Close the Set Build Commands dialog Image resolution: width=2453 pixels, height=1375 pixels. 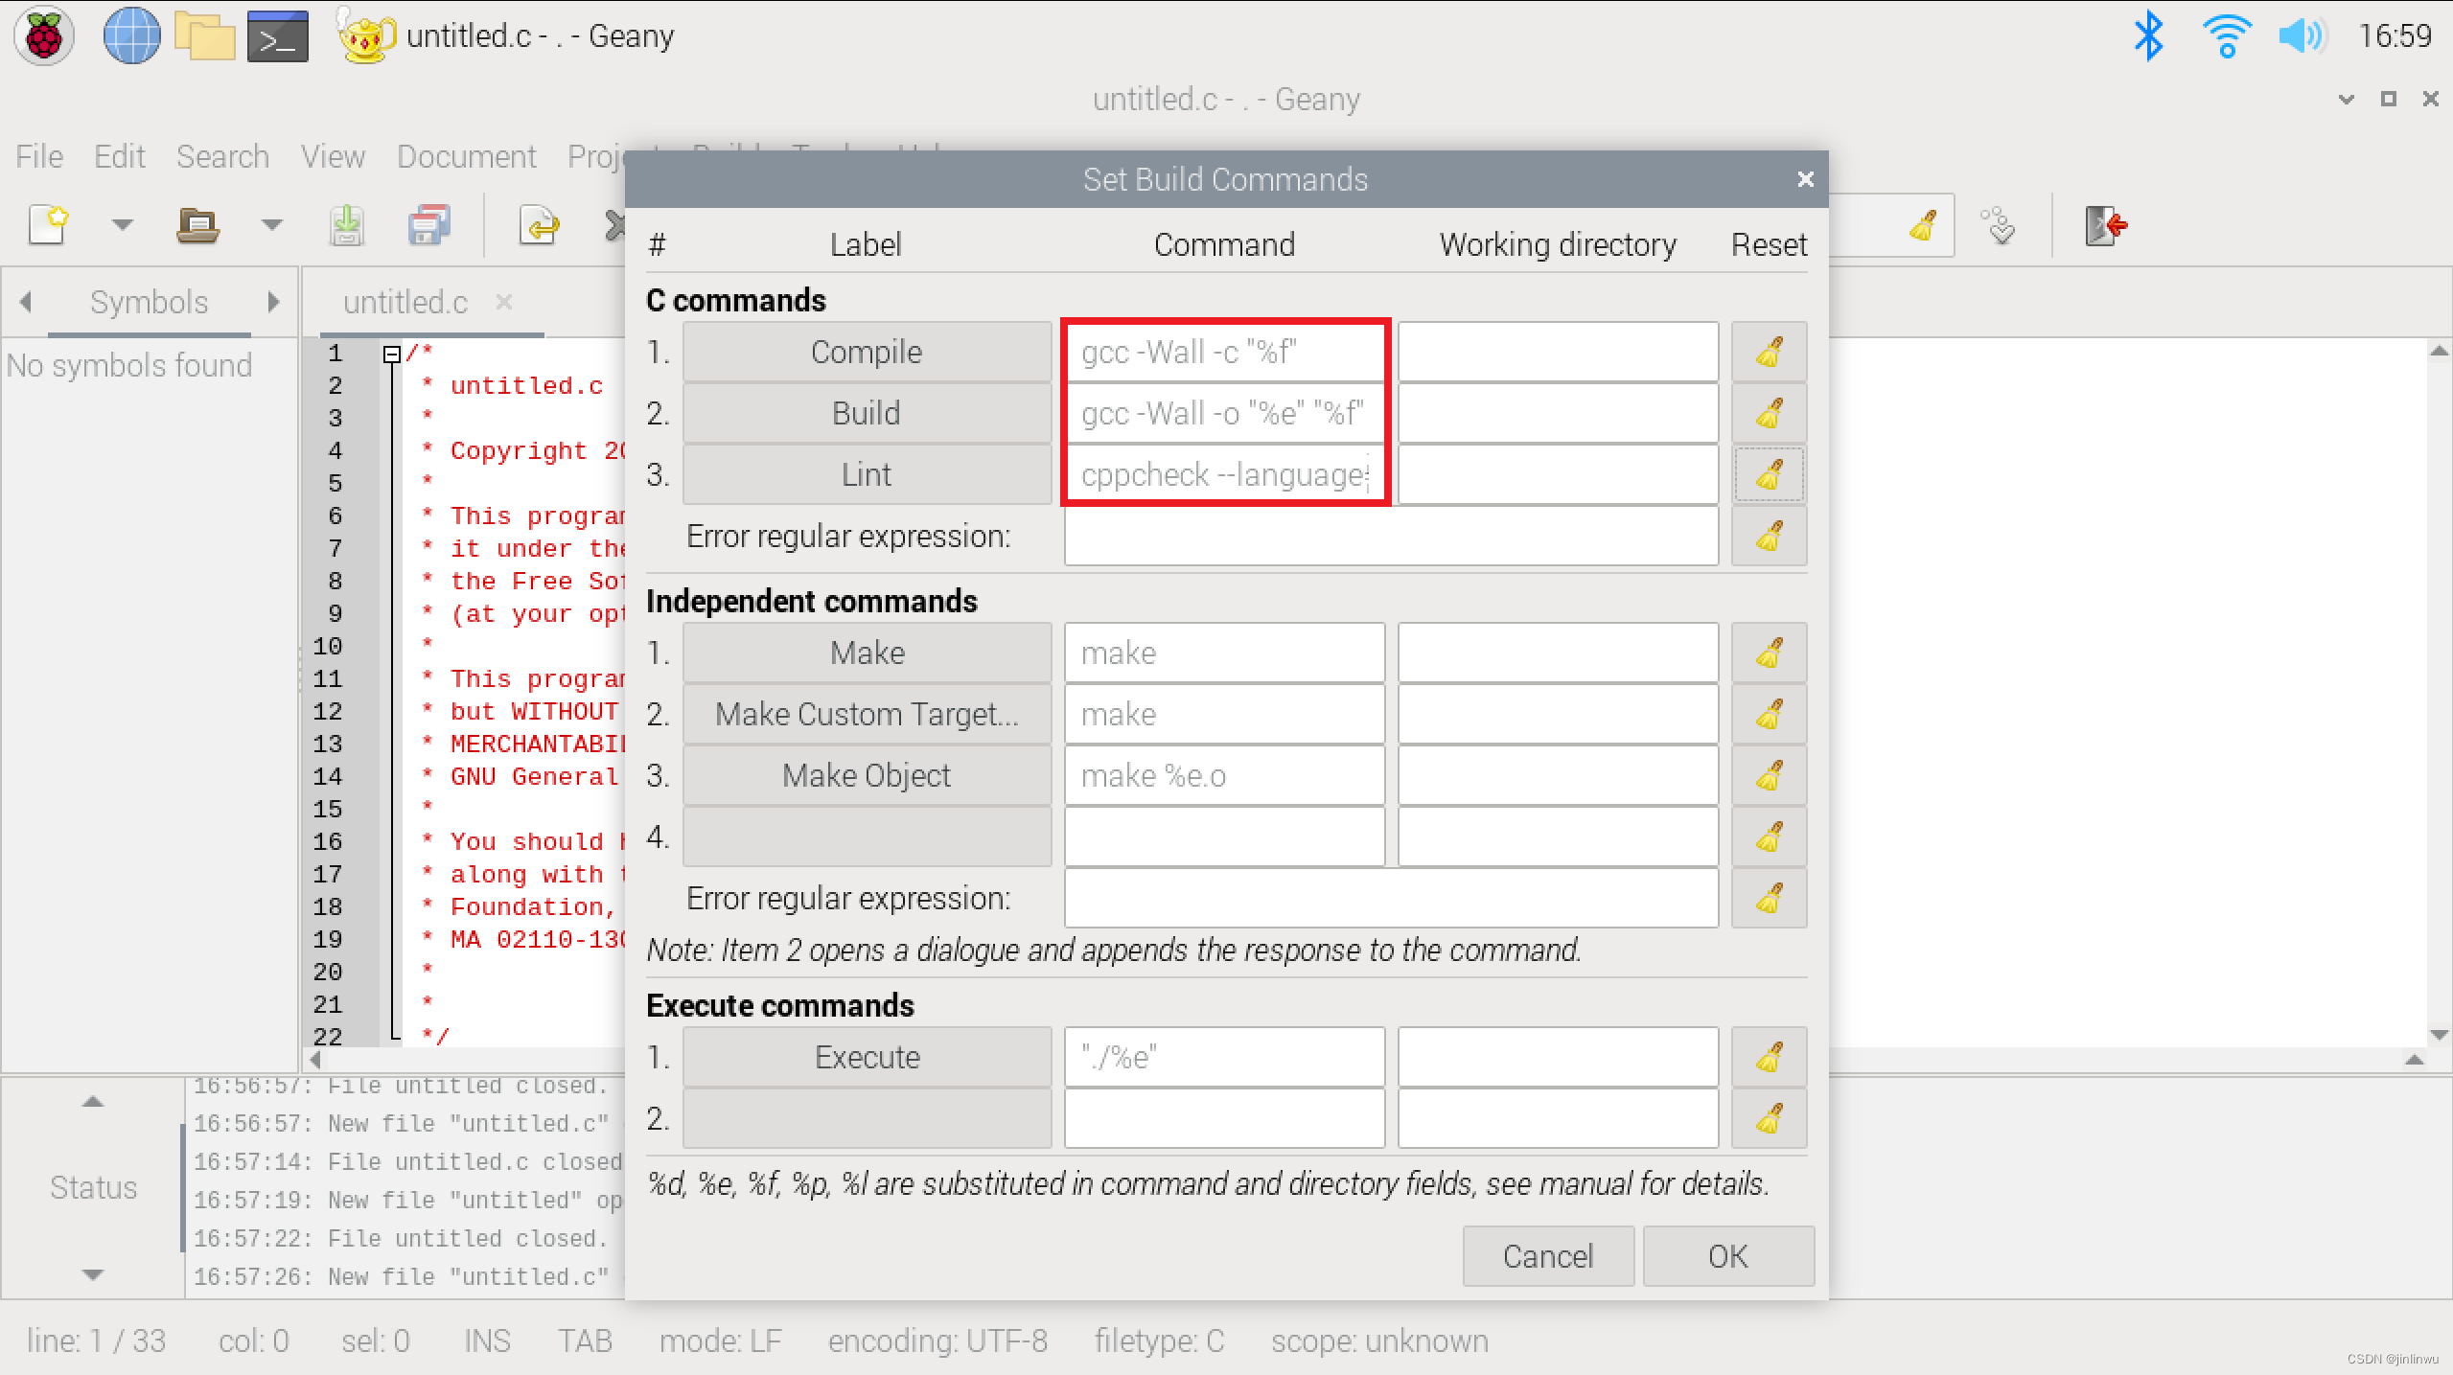pos(1805,179)
